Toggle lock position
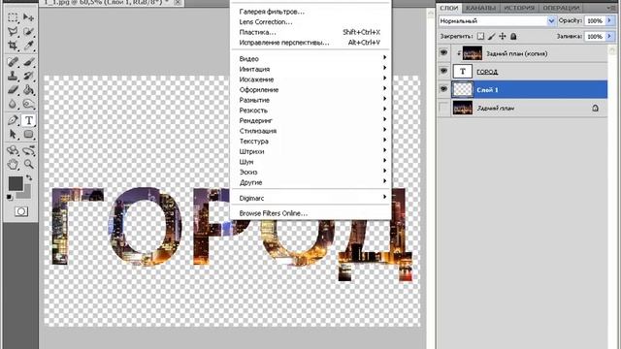This screenshot has width=621, height=349. coord(503,37)
